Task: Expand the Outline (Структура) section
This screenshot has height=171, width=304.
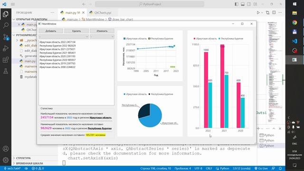Action: pos(23,158)
